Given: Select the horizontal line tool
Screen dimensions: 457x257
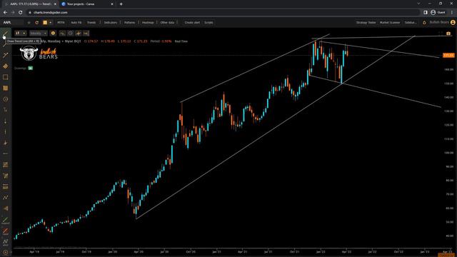Looking at the screenshot, I should point(5,153).
